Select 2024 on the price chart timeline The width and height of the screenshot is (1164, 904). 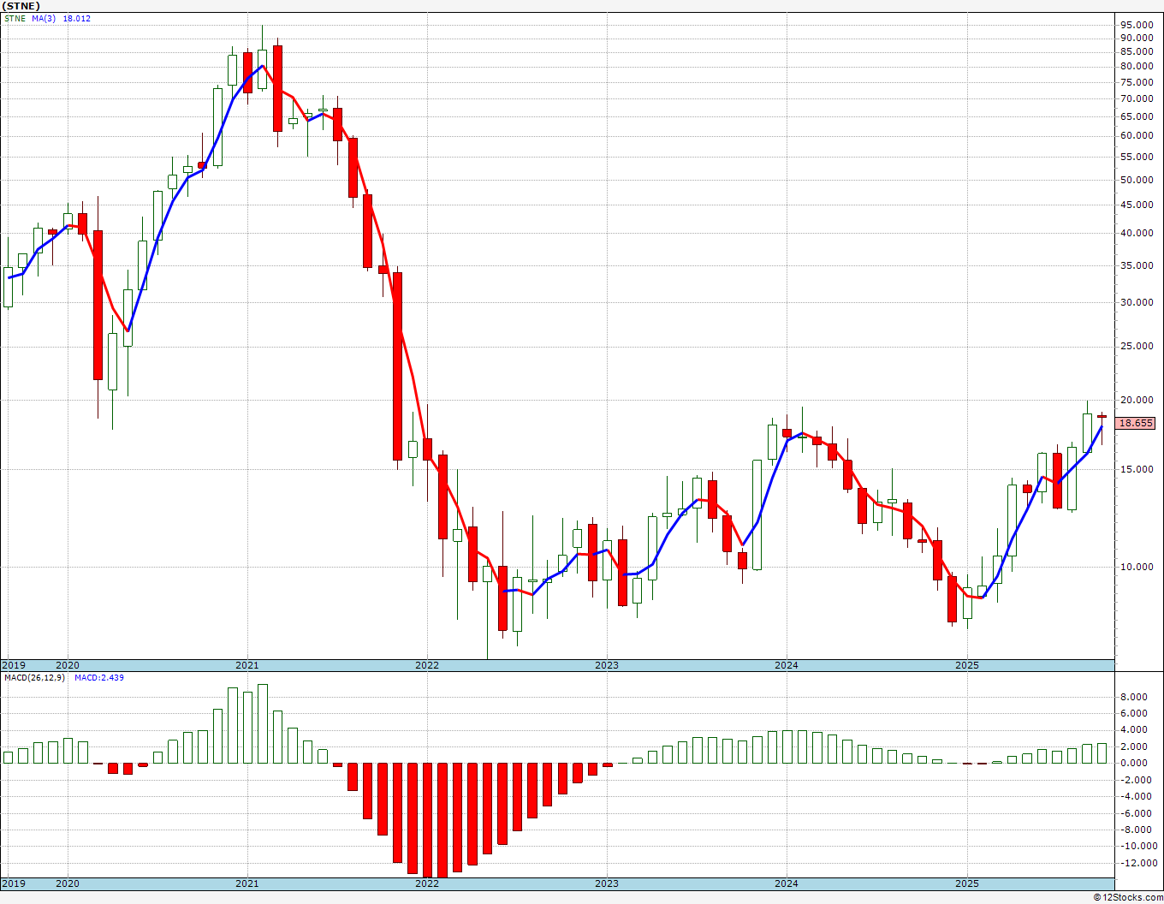click(786, 665)
